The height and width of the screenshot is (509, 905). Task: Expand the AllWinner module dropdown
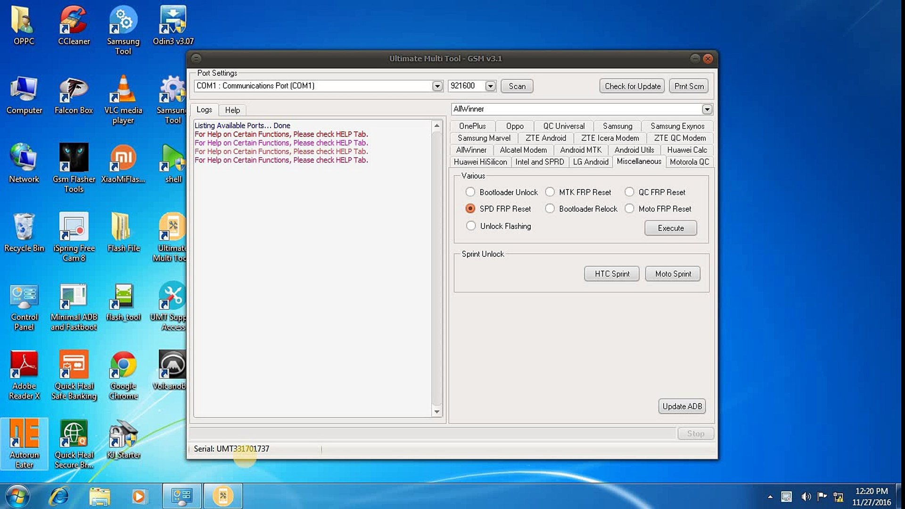pyautogui.click(x=707, y=109)
